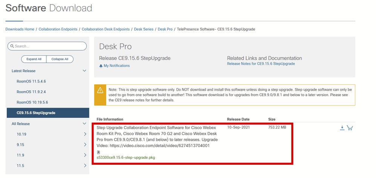376x178 pixels.
Task: Click the My Notifications bell icon
Action: (101, 66)
